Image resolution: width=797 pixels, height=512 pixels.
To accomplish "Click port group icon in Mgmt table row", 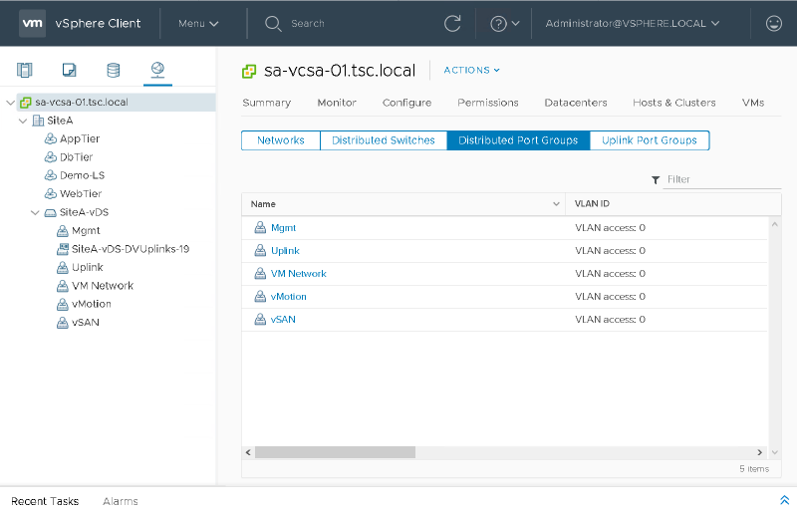I will click(260, 227).
